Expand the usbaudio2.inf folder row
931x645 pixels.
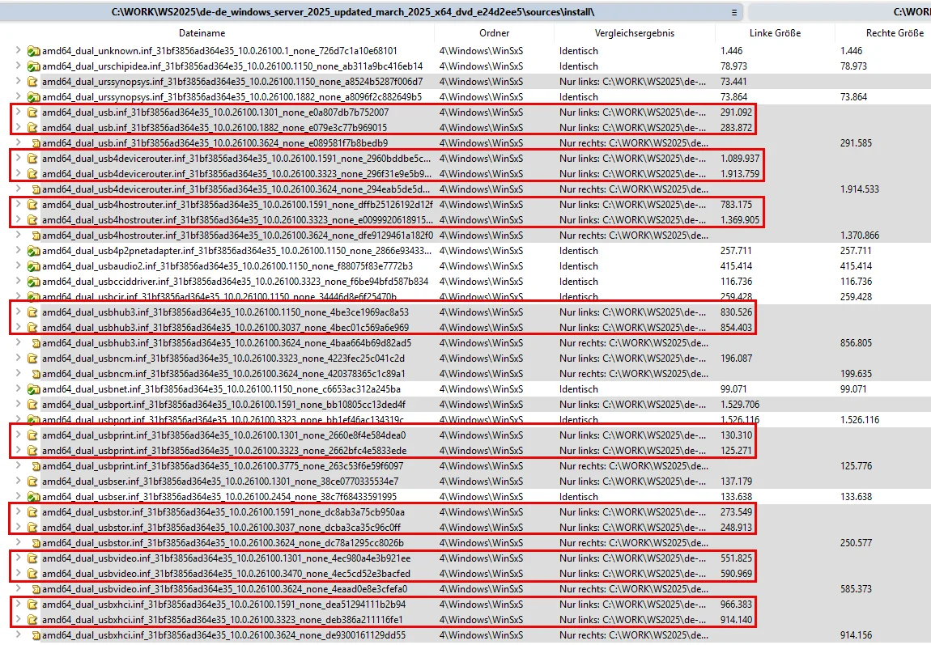19,265
